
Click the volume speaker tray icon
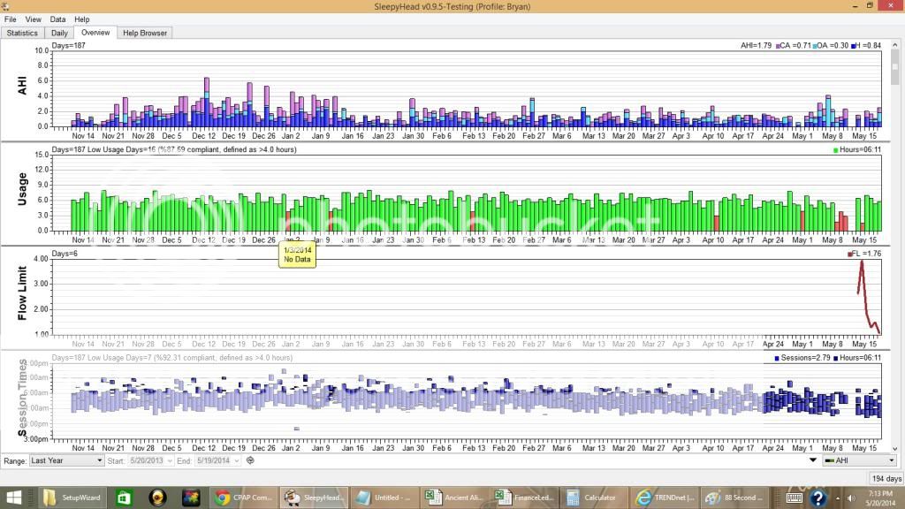851,498
